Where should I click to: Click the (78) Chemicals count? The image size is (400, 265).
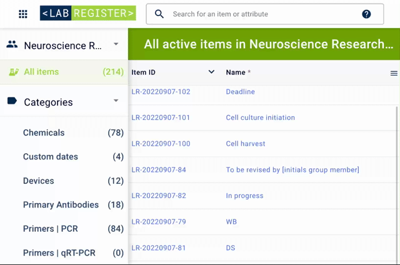coord(116,132)
